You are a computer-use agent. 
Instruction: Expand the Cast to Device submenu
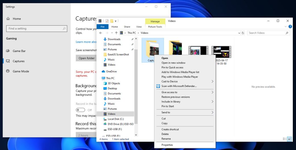[x=212, y=82]
